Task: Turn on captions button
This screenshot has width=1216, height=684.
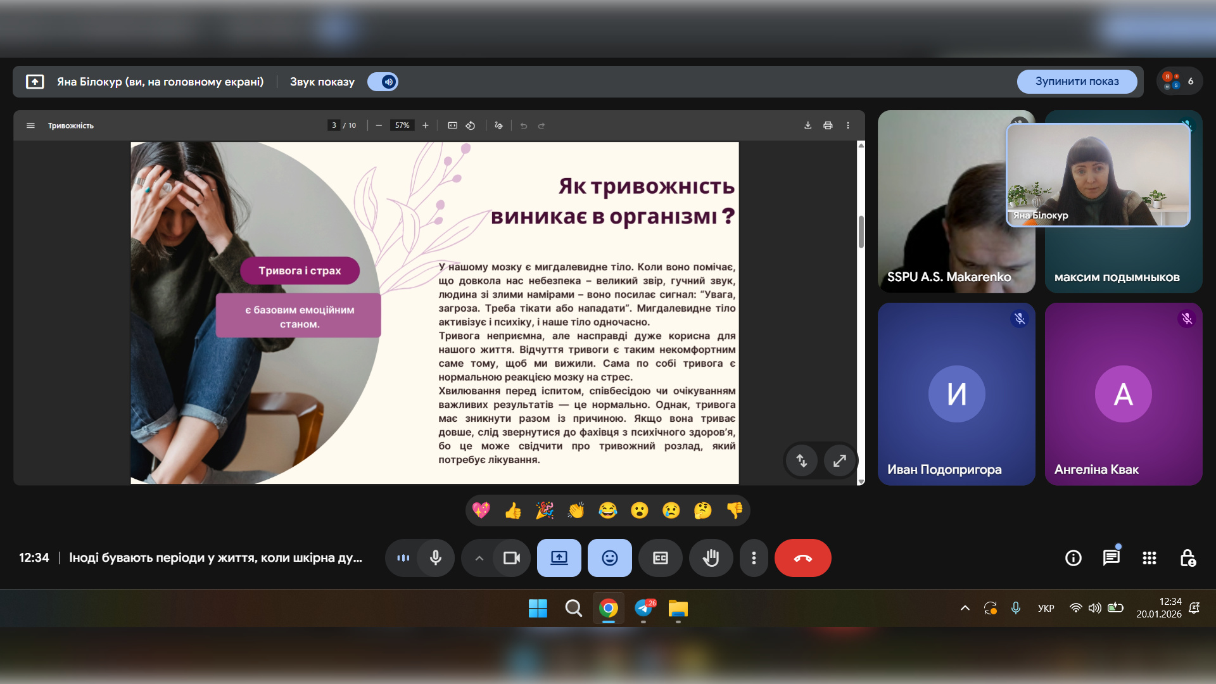Action: [660, 558]
